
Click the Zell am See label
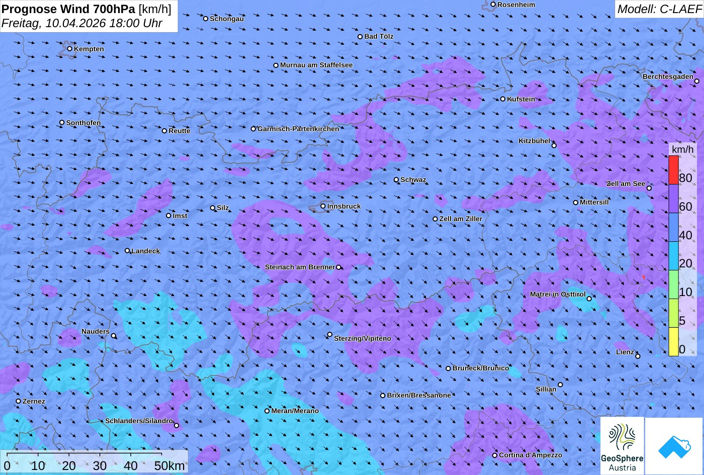[x=626, y=183]
